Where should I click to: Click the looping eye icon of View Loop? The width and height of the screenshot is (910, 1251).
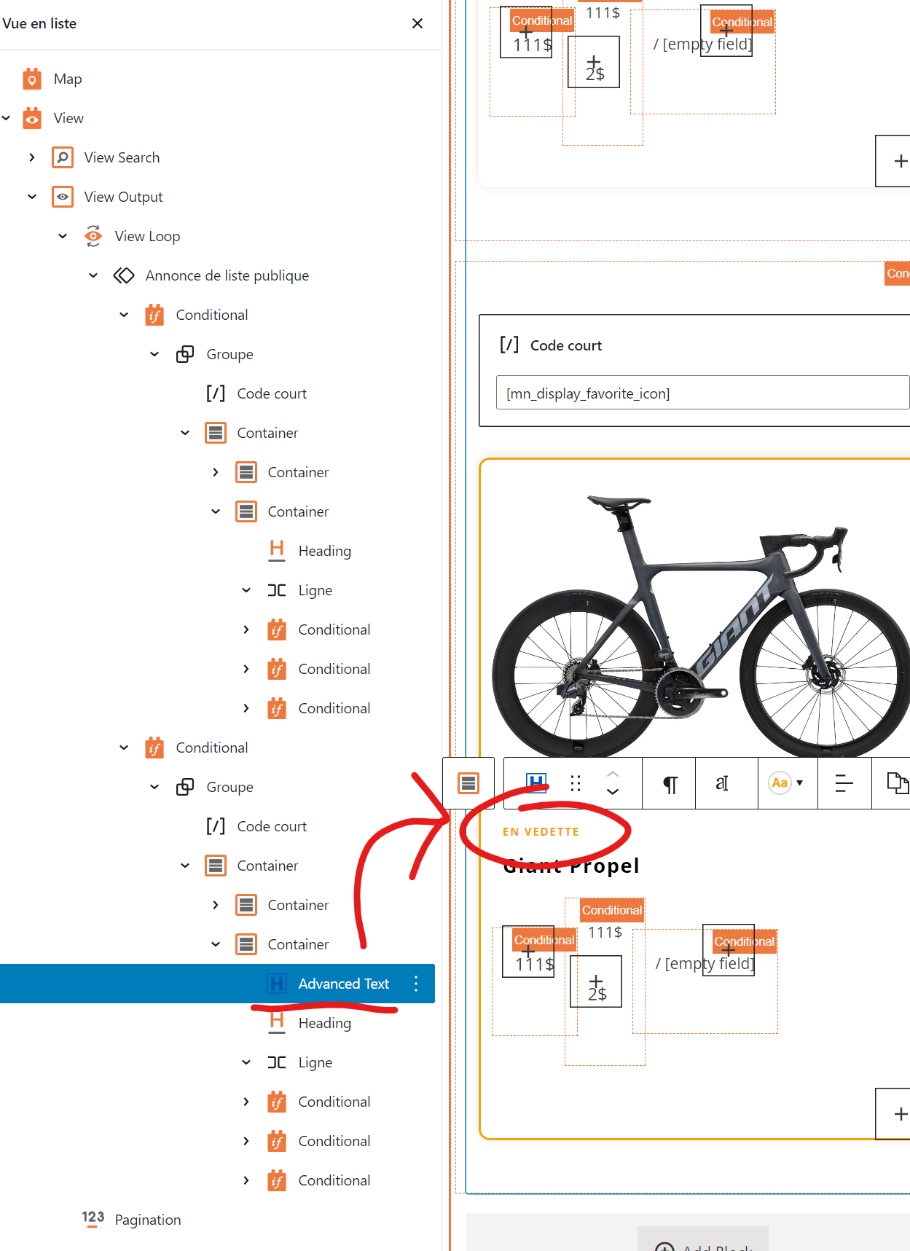pos(93,236)
